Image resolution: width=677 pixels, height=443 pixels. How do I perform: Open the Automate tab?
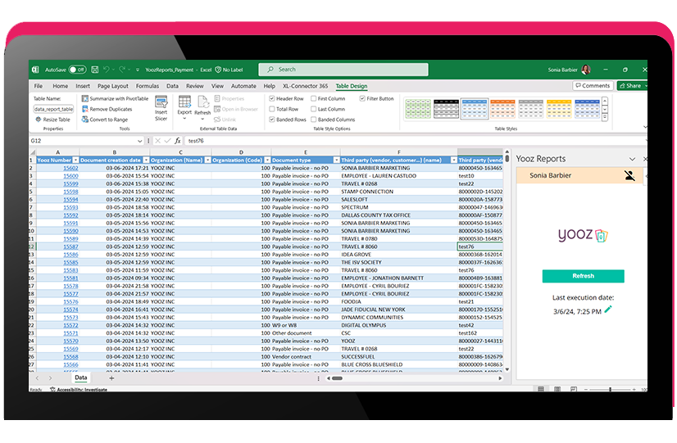click(x=243, y=86)
